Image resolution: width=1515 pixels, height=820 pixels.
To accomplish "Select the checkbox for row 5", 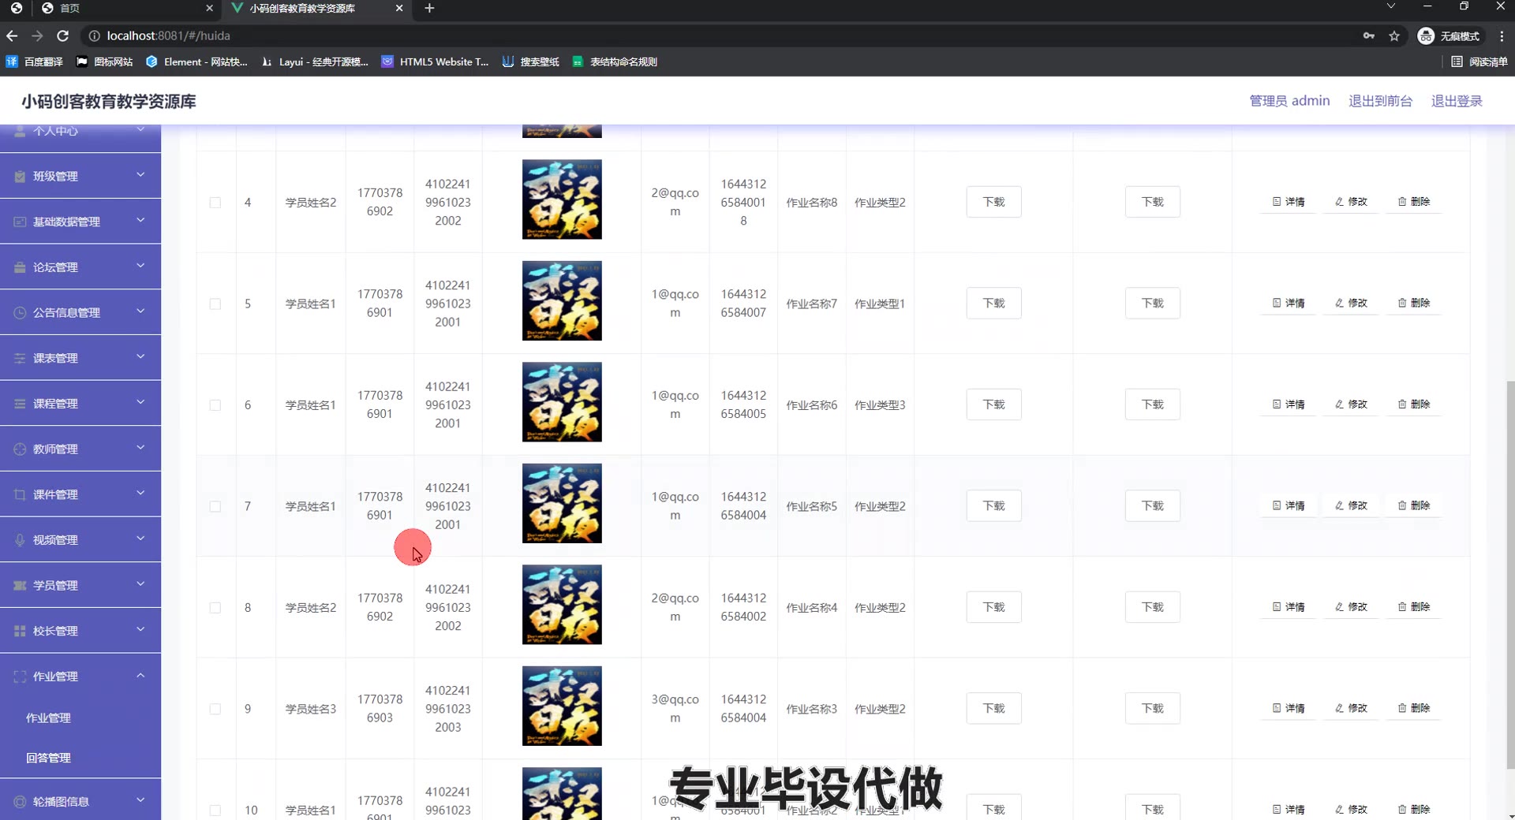I will click(x=215, y=304).
